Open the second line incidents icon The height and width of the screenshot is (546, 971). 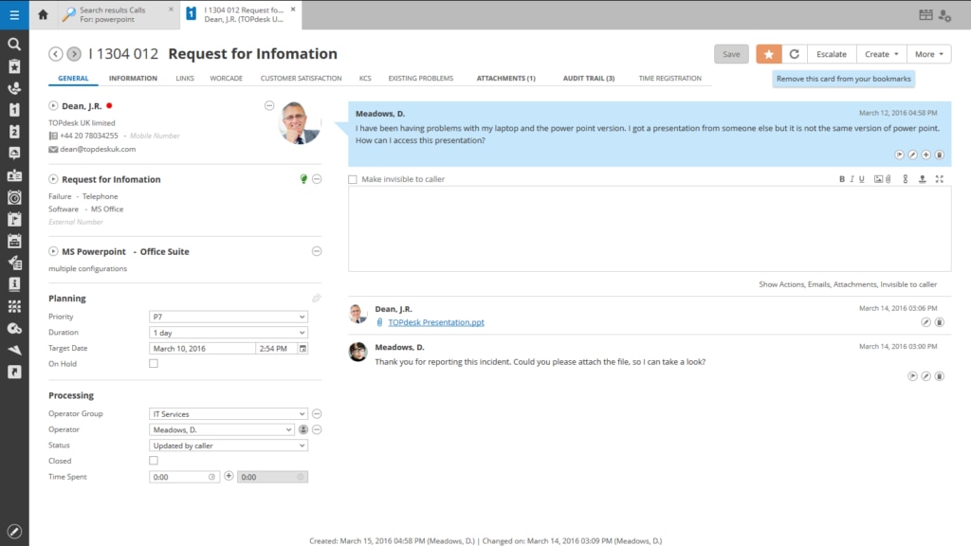coord(14,131)
